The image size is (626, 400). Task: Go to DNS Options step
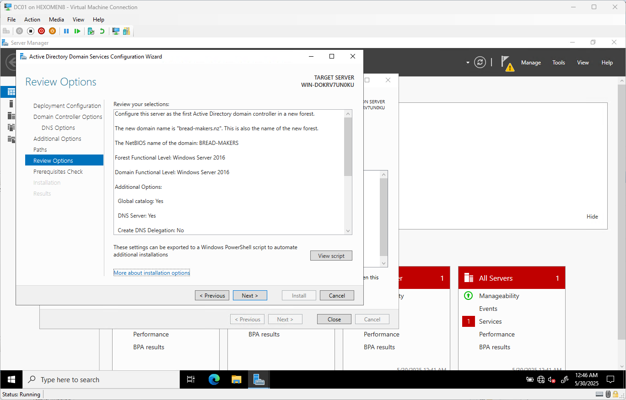pos(58,128)
